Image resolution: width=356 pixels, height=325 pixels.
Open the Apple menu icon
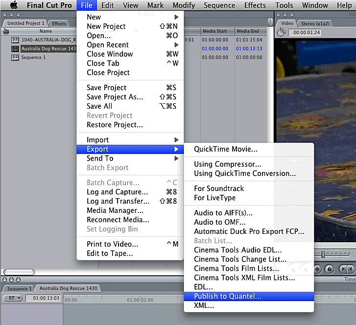14,5
